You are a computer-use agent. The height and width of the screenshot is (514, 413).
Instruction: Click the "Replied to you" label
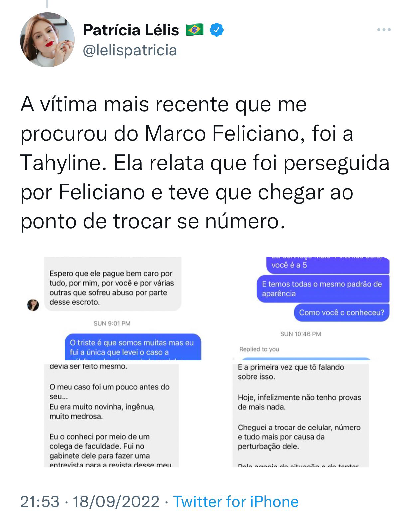(259, 349)
